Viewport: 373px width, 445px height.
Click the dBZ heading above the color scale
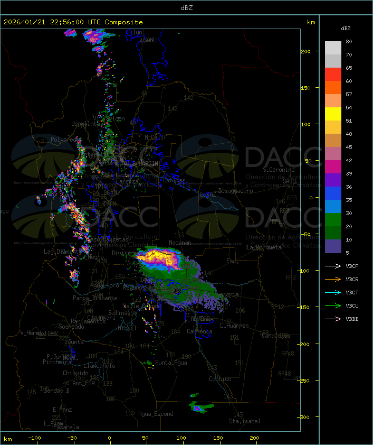click(346, 29)
